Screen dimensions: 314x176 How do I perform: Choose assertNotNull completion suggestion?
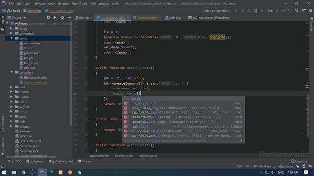tap(183, 117)
